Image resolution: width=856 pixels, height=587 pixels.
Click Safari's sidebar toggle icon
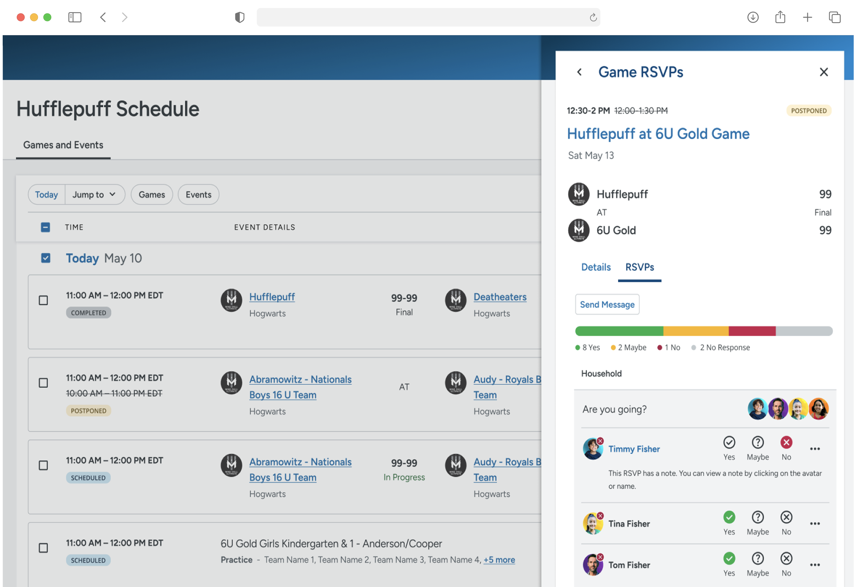coord(75,17)
